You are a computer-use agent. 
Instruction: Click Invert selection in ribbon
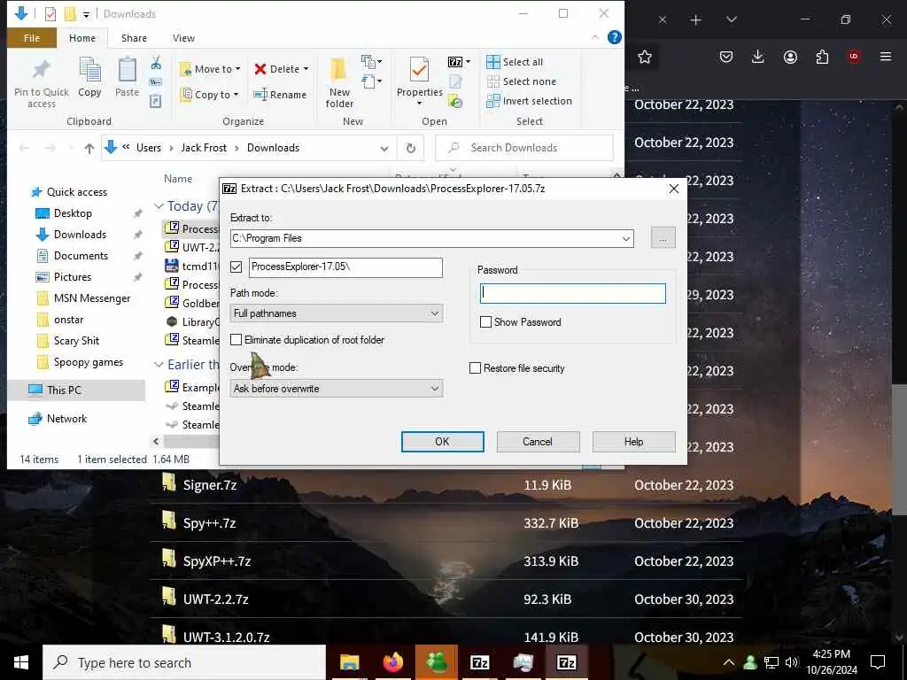[x=530, y=101]
